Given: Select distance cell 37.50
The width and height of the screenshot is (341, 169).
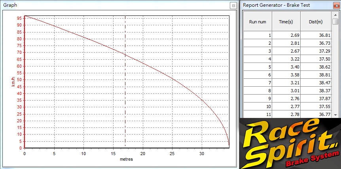Looking at the screenshot, I should pos(316,59).
